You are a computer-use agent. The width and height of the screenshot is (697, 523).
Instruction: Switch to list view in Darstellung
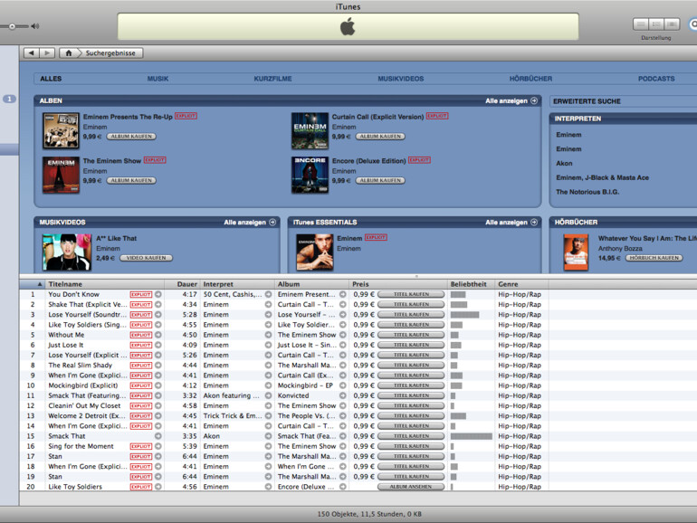[x=641, y=24]
